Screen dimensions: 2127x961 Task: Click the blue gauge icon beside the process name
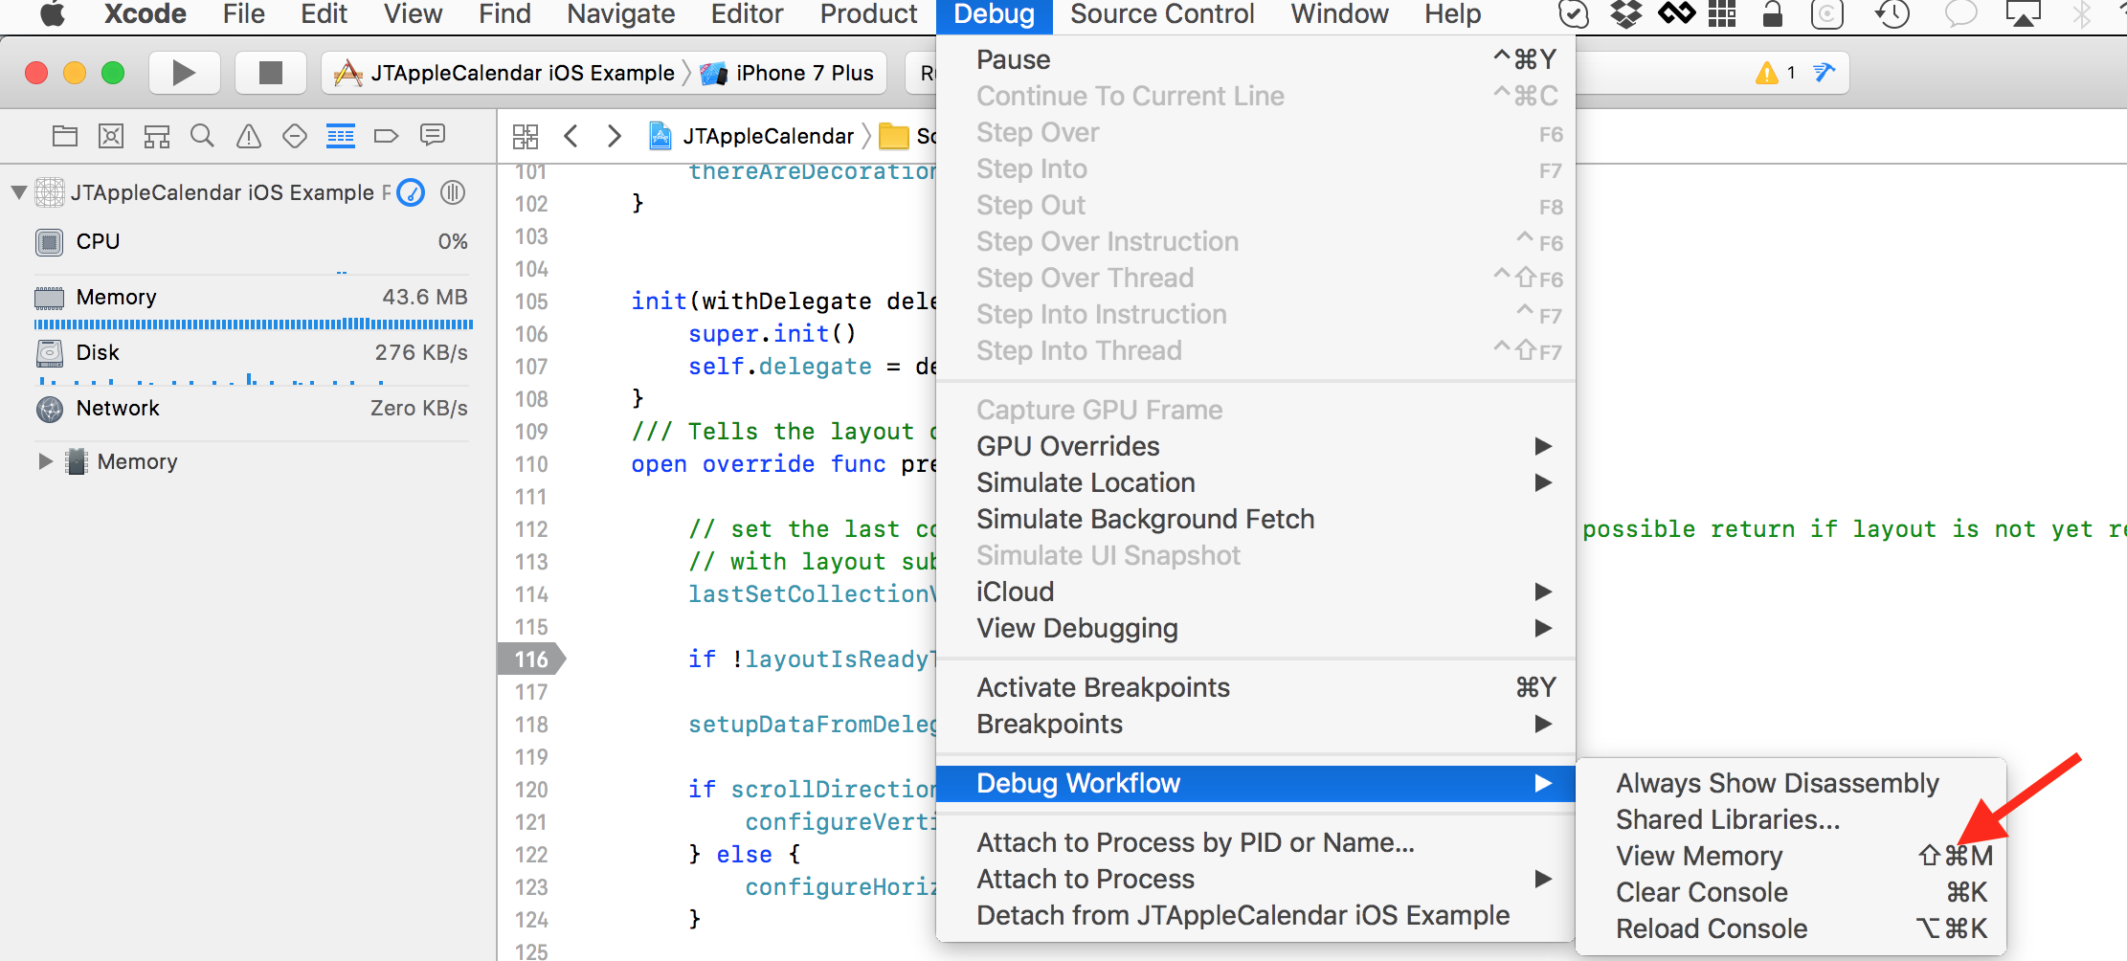click(x=411, y=192)
